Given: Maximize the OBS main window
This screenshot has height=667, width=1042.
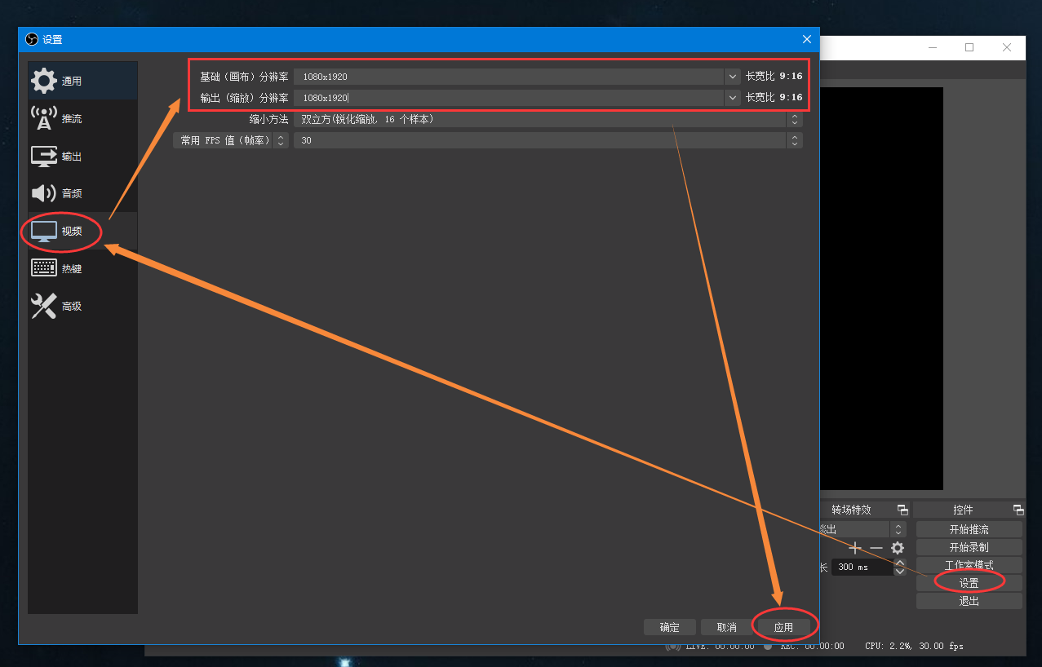Looking at the screenshot, I should (969, 47).
